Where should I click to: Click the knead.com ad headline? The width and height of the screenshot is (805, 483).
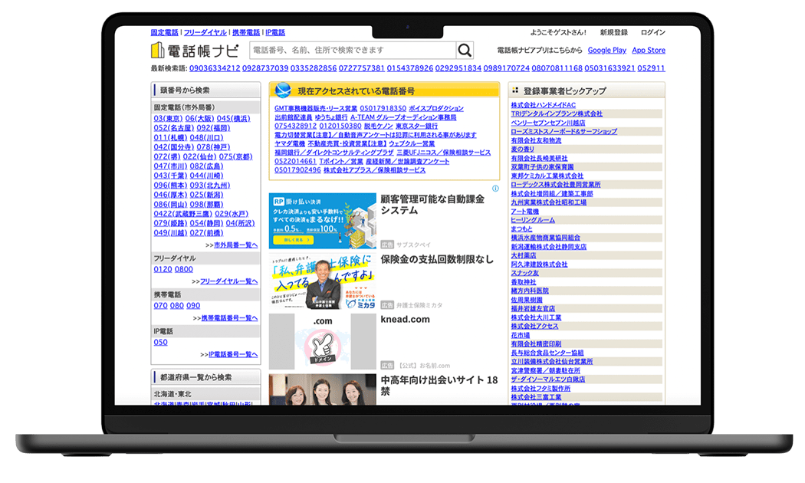point(405,319)
